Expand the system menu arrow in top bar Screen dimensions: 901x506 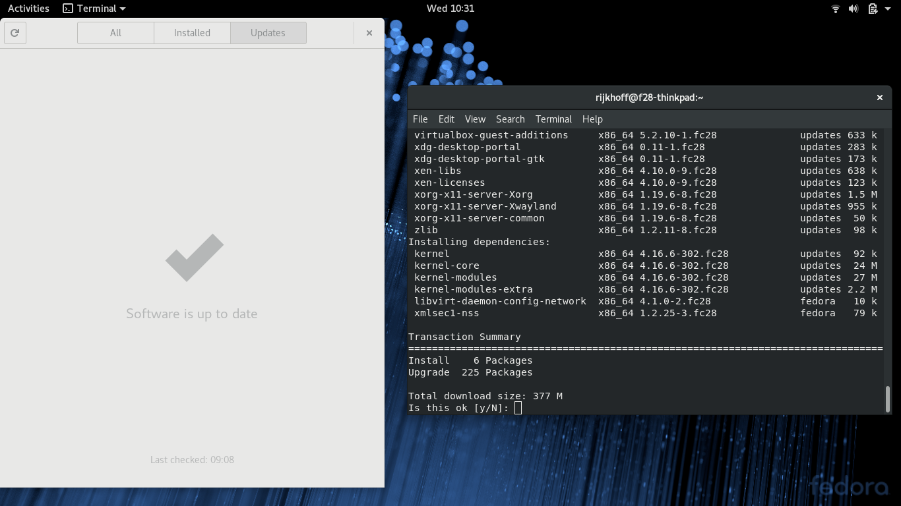pos(888,9)
